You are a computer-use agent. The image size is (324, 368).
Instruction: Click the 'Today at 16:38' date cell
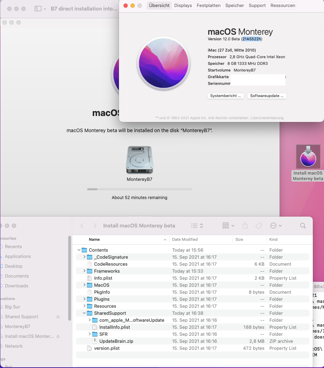pyautogui.click(x=188, y=313)
